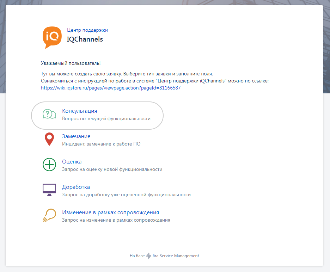Open the wiki.iqstore.ru instruction link
Screen dimensions: 330x272
pyautogui.click(x=111, y=88)
